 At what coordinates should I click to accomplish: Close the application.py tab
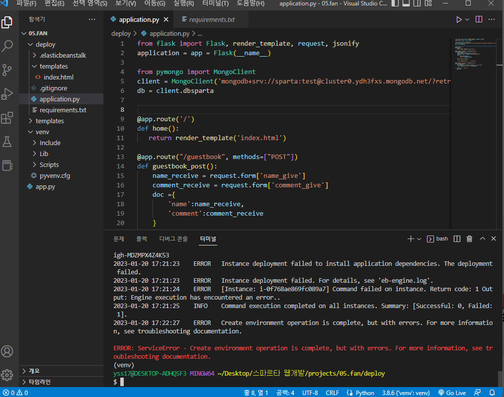166,19
